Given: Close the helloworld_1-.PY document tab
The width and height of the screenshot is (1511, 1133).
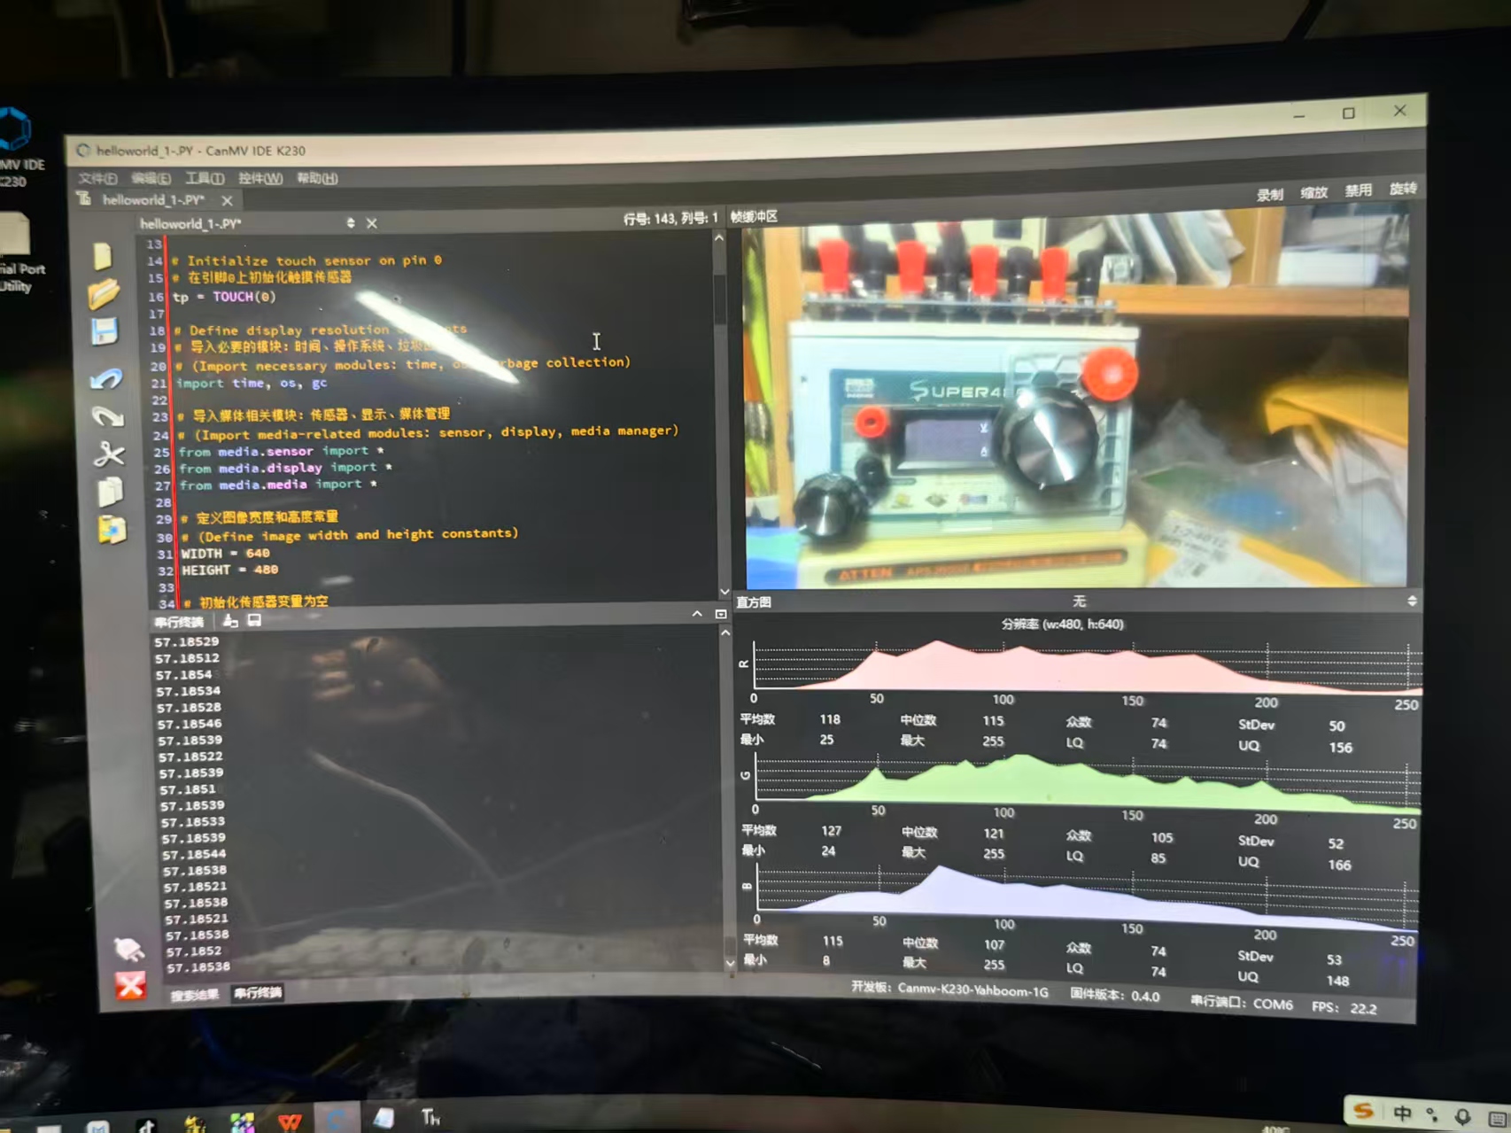Looking at the screenshot, I should click(x=227, y=200).
